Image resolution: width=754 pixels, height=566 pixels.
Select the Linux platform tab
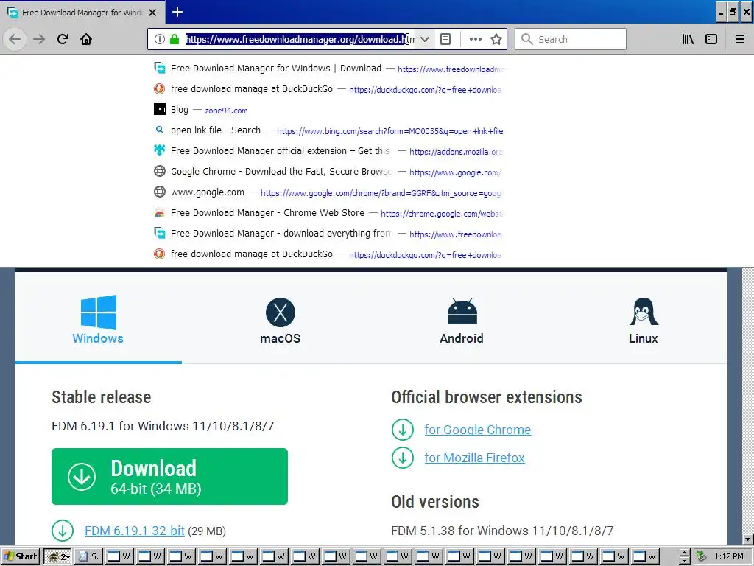[643, 320]
